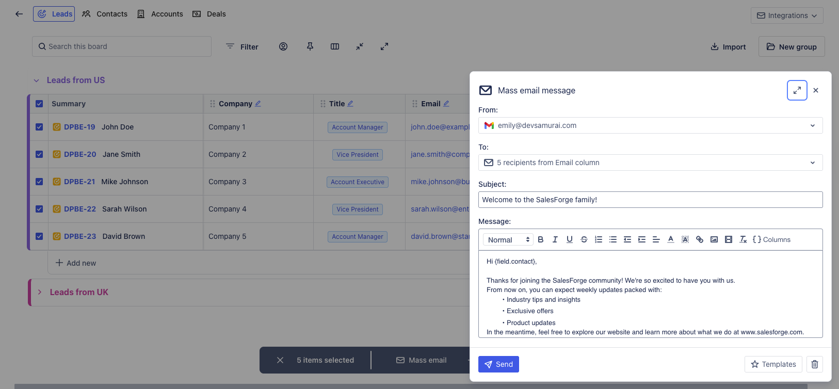Insert a numbered list

tap(599, 239)
